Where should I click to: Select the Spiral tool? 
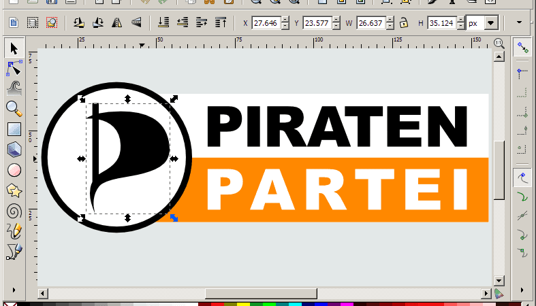coord(14,211)
